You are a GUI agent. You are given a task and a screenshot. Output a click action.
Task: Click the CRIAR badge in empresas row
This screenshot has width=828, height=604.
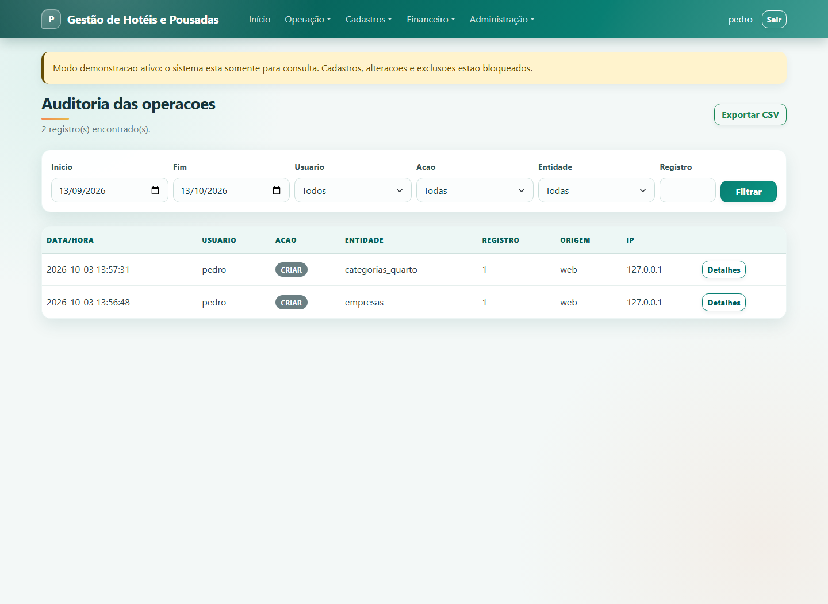(x=292, y=303)
